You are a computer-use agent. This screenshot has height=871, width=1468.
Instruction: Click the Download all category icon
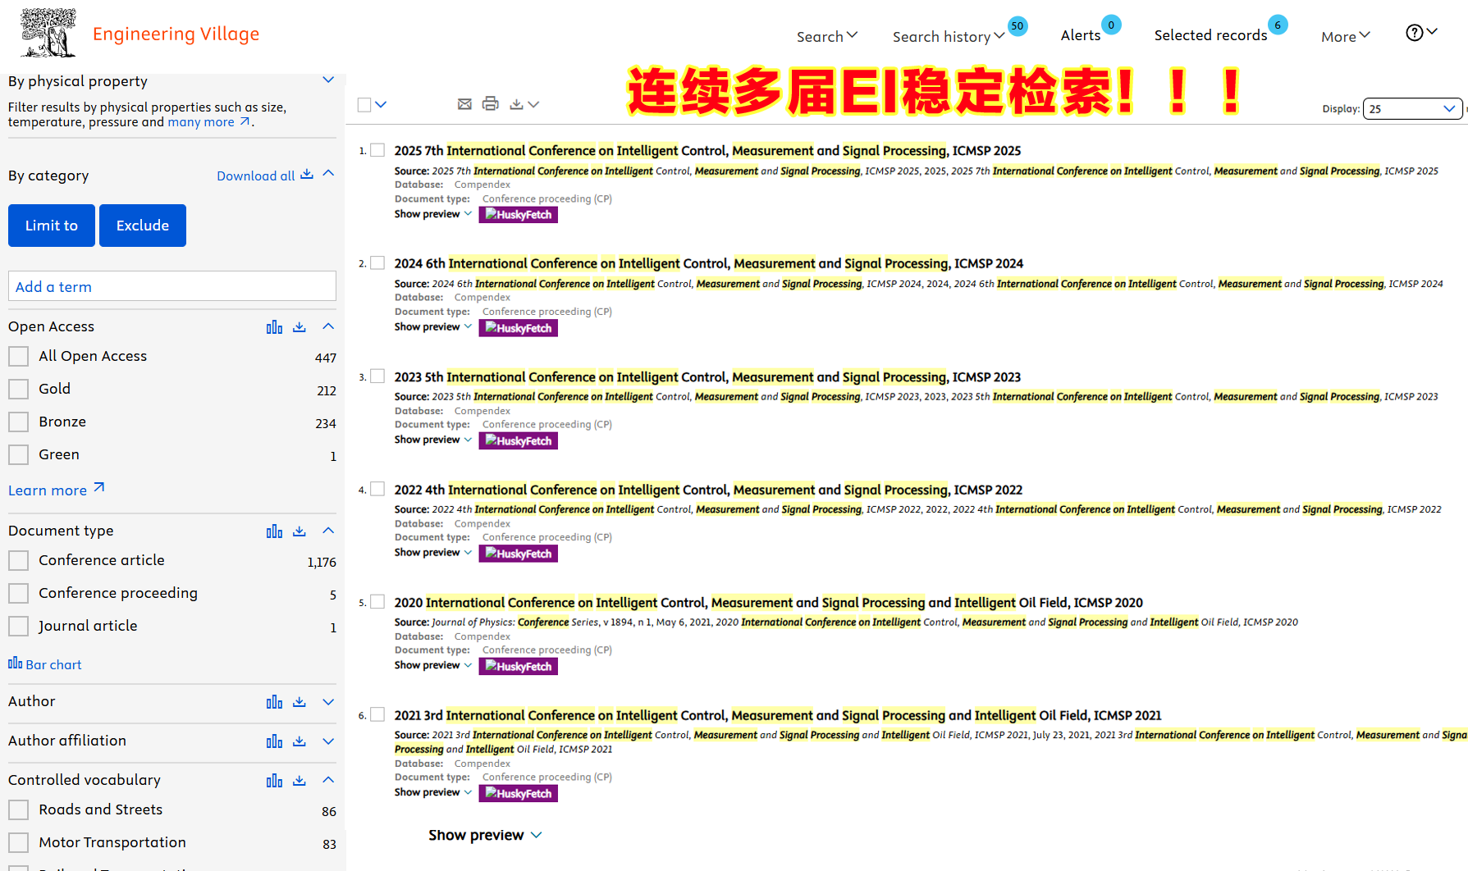(x=307, y=175)
